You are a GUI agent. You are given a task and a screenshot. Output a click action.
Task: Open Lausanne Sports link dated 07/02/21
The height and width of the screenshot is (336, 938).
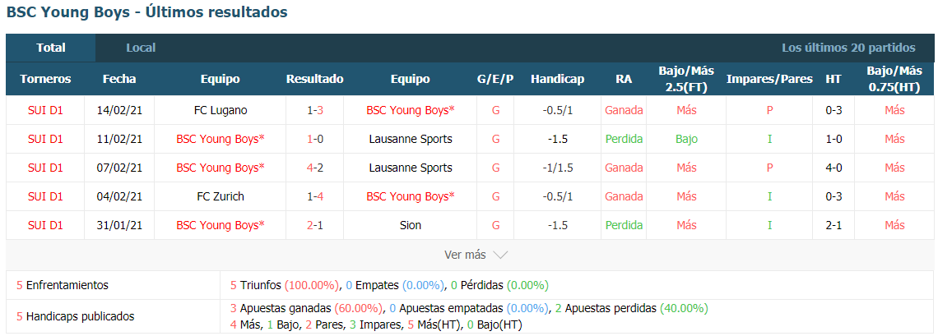point(410,168)
